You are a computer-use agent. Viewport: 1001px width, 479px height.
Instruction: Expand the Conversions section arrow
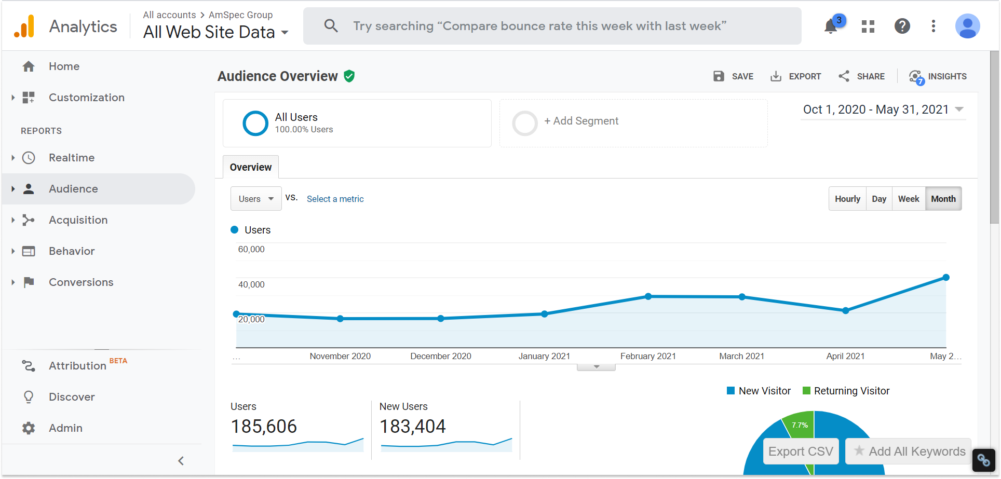pos(13,282)
